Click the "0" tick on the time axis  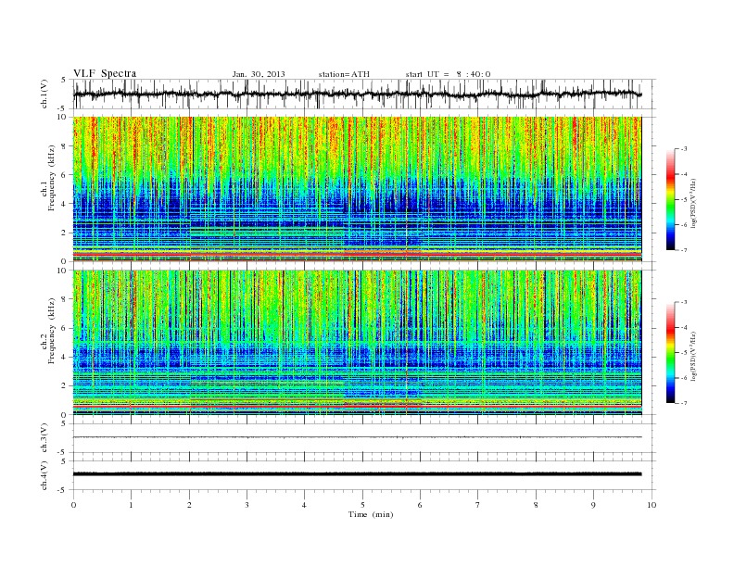click(73, 505)
